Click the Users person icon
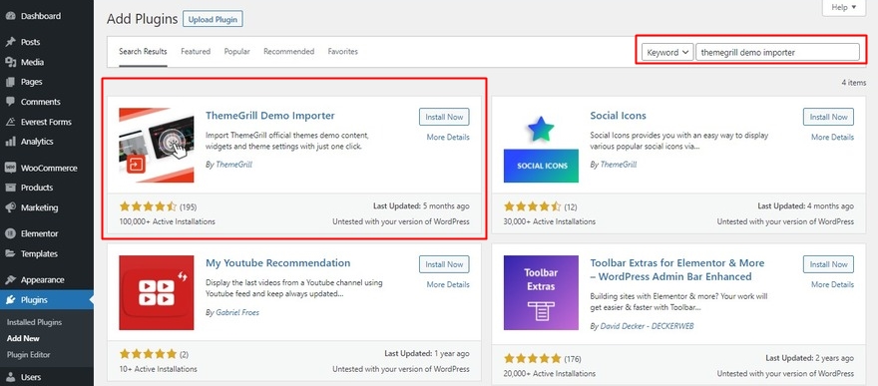 coord(10,377)
